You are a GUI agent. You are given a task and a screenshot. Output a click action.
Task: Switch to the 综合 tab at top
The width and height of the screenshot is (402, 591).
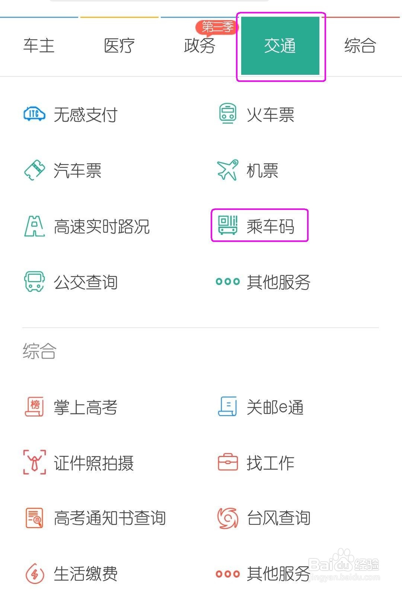[x=360, y=45]
